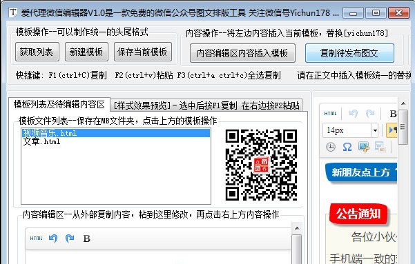Click right editor vertical scrollbar thumb
This screenshot has height=264, width=415.
coord(403,128)
